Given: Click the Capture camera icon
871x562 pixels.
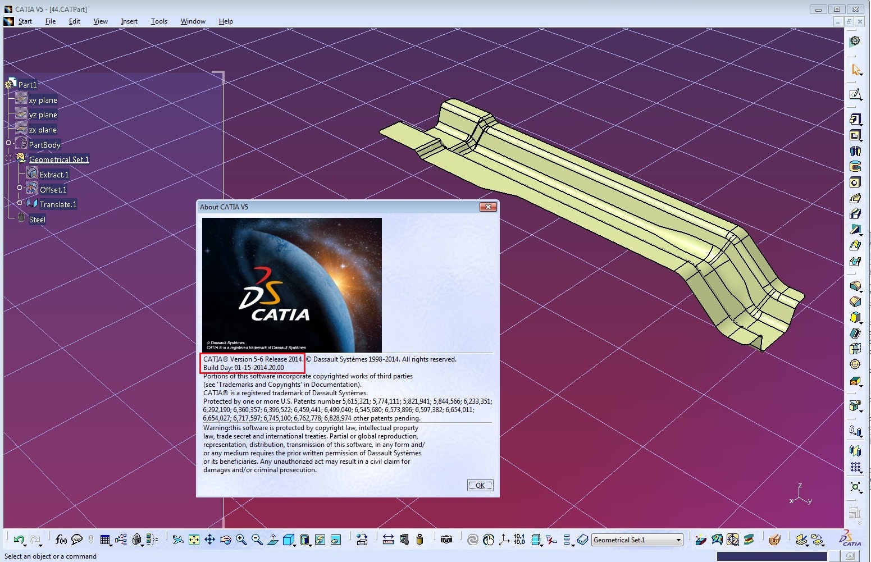Looking at the screenshot, I should (x=446, y=540).
